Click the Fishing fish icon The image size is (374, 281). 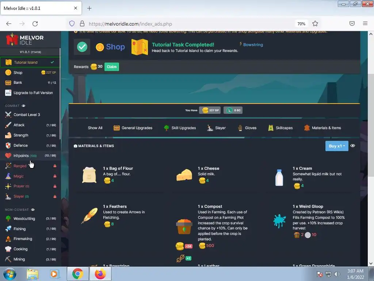click(8, 229)
